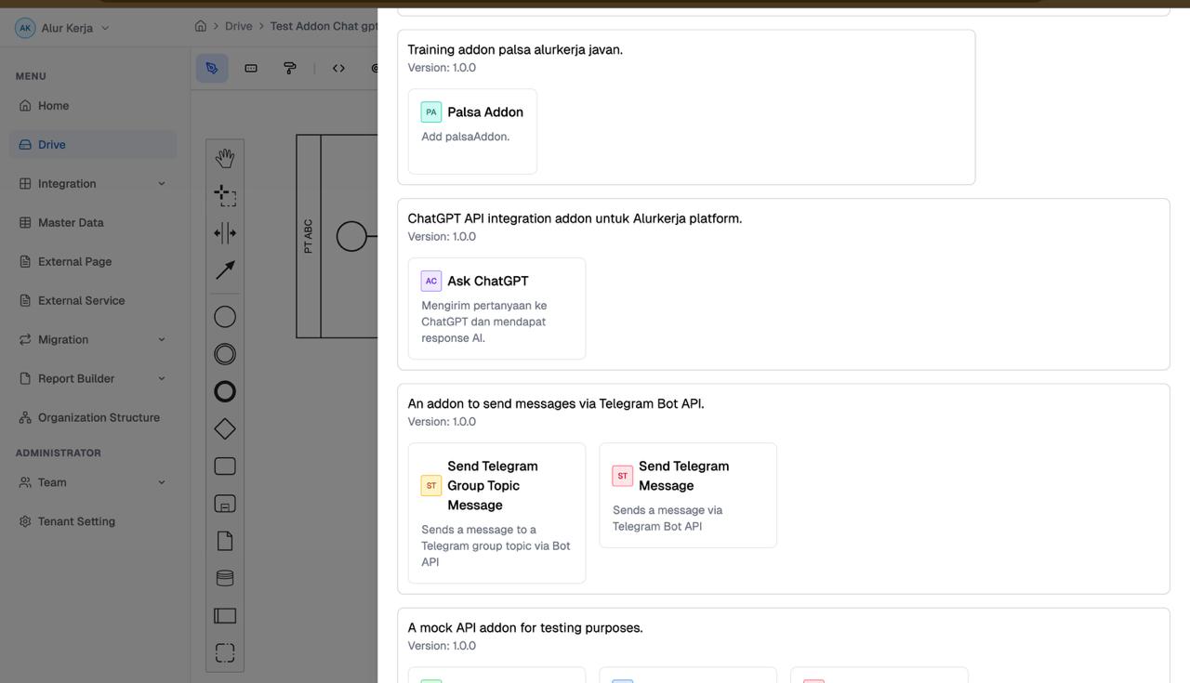Select the task rounded-rectangle shape
The height and width of the screenshot is (683, 1190).
(x=224, y=466)
